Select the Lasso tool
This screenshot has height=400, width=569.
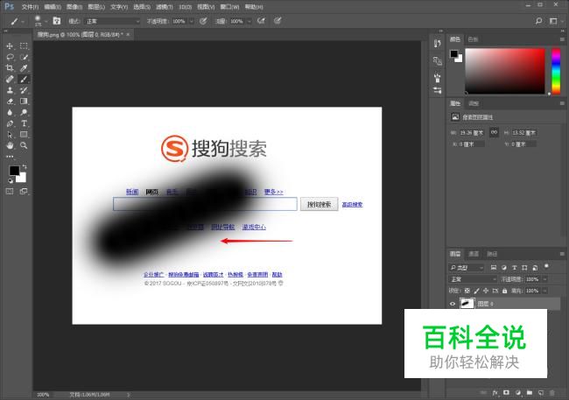tap(10, 57)
